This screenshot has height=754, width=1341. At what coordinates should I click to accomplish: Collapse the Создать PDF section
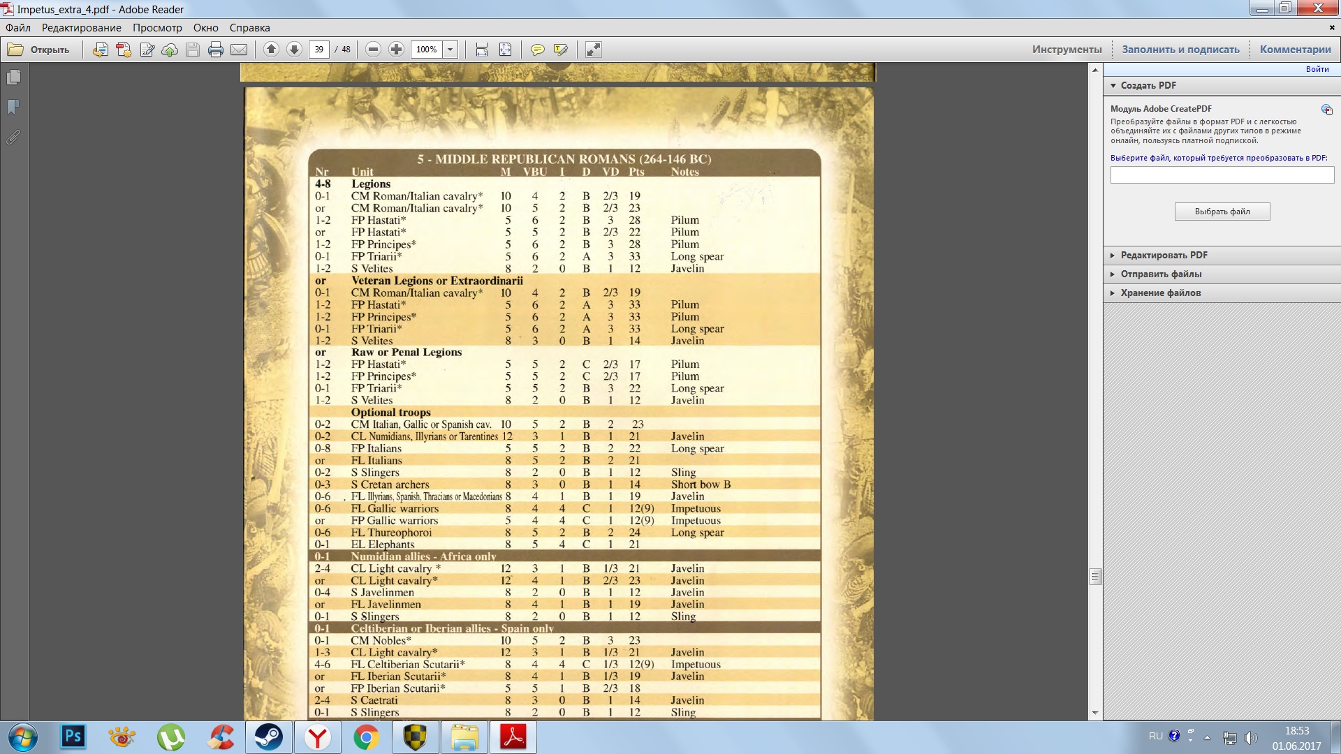[x=1222, y=85]
